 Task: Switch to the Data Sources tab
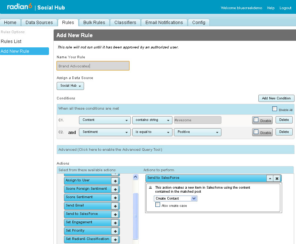pos(39,23)
